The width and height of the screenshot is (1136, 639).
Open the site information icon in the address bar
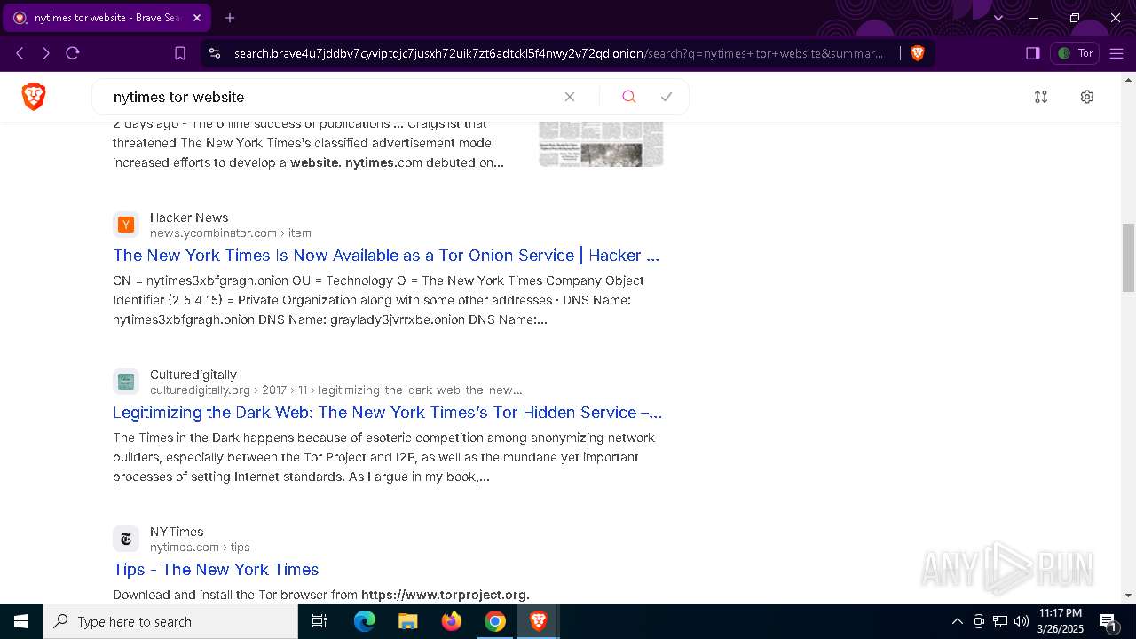click(x=214, y=53)
